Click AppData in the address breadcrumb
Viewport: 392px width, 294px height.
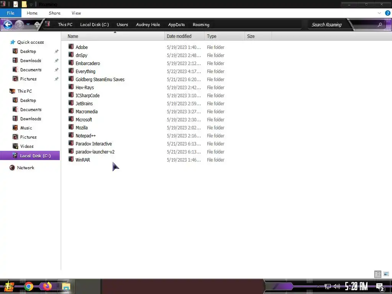point(176,24)
